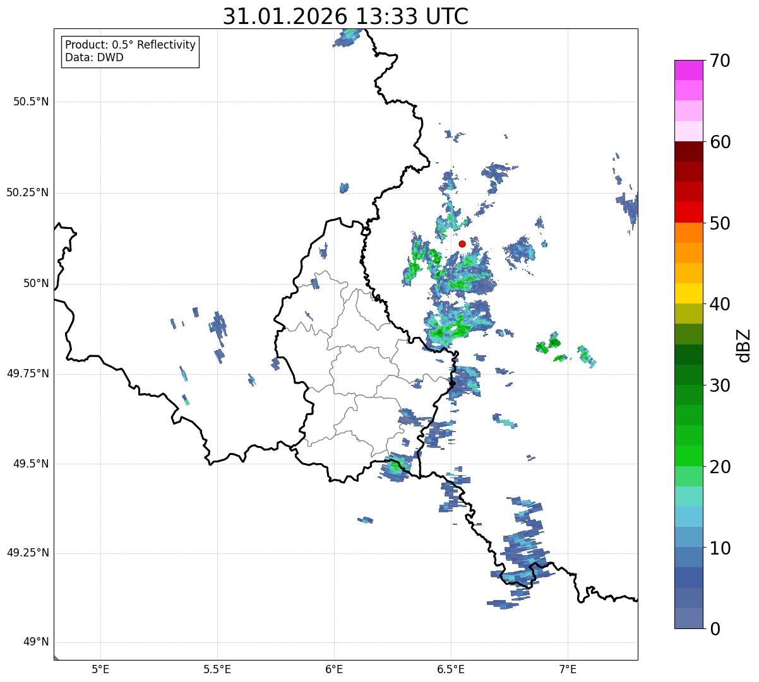759x682 pixels.
Task: Click the bright red colorbar swatch above 50
Action: pos(689,213)
